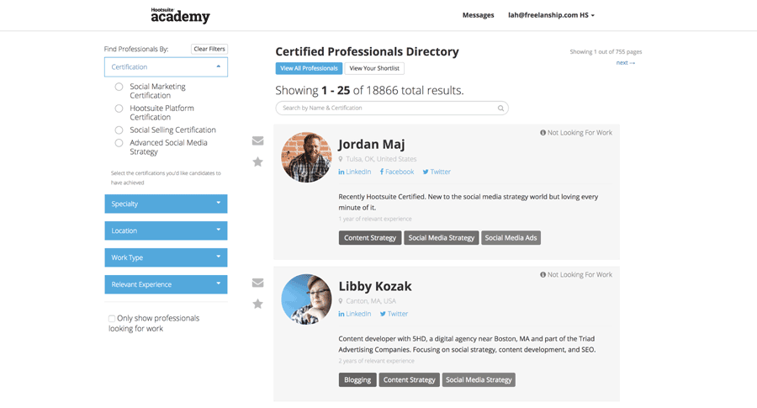
Task: Expand the Specialty filter
Action: pyautogui.click(x=166, y=204)
